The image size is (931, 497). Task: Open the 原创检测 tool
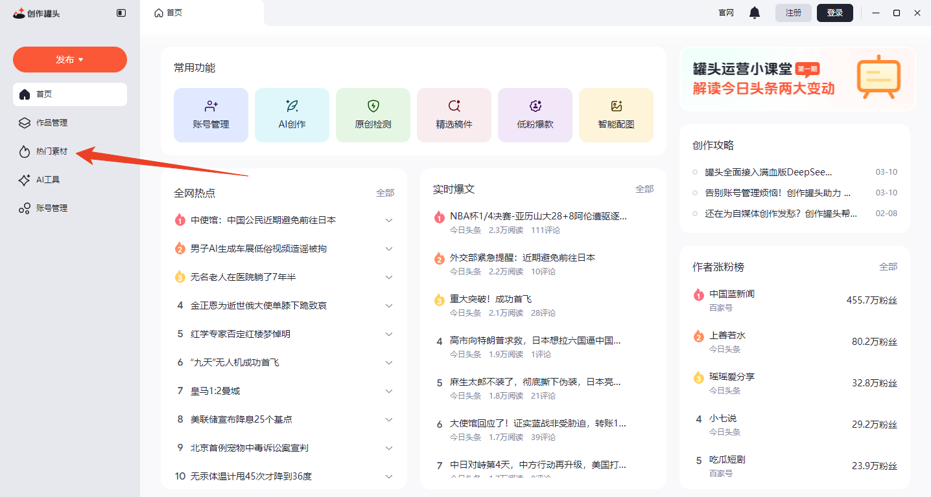coord(373,115)
